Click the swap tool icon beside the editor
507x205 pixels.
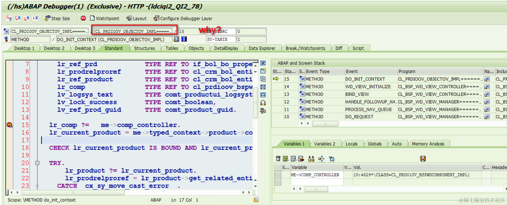coord(263,79)
